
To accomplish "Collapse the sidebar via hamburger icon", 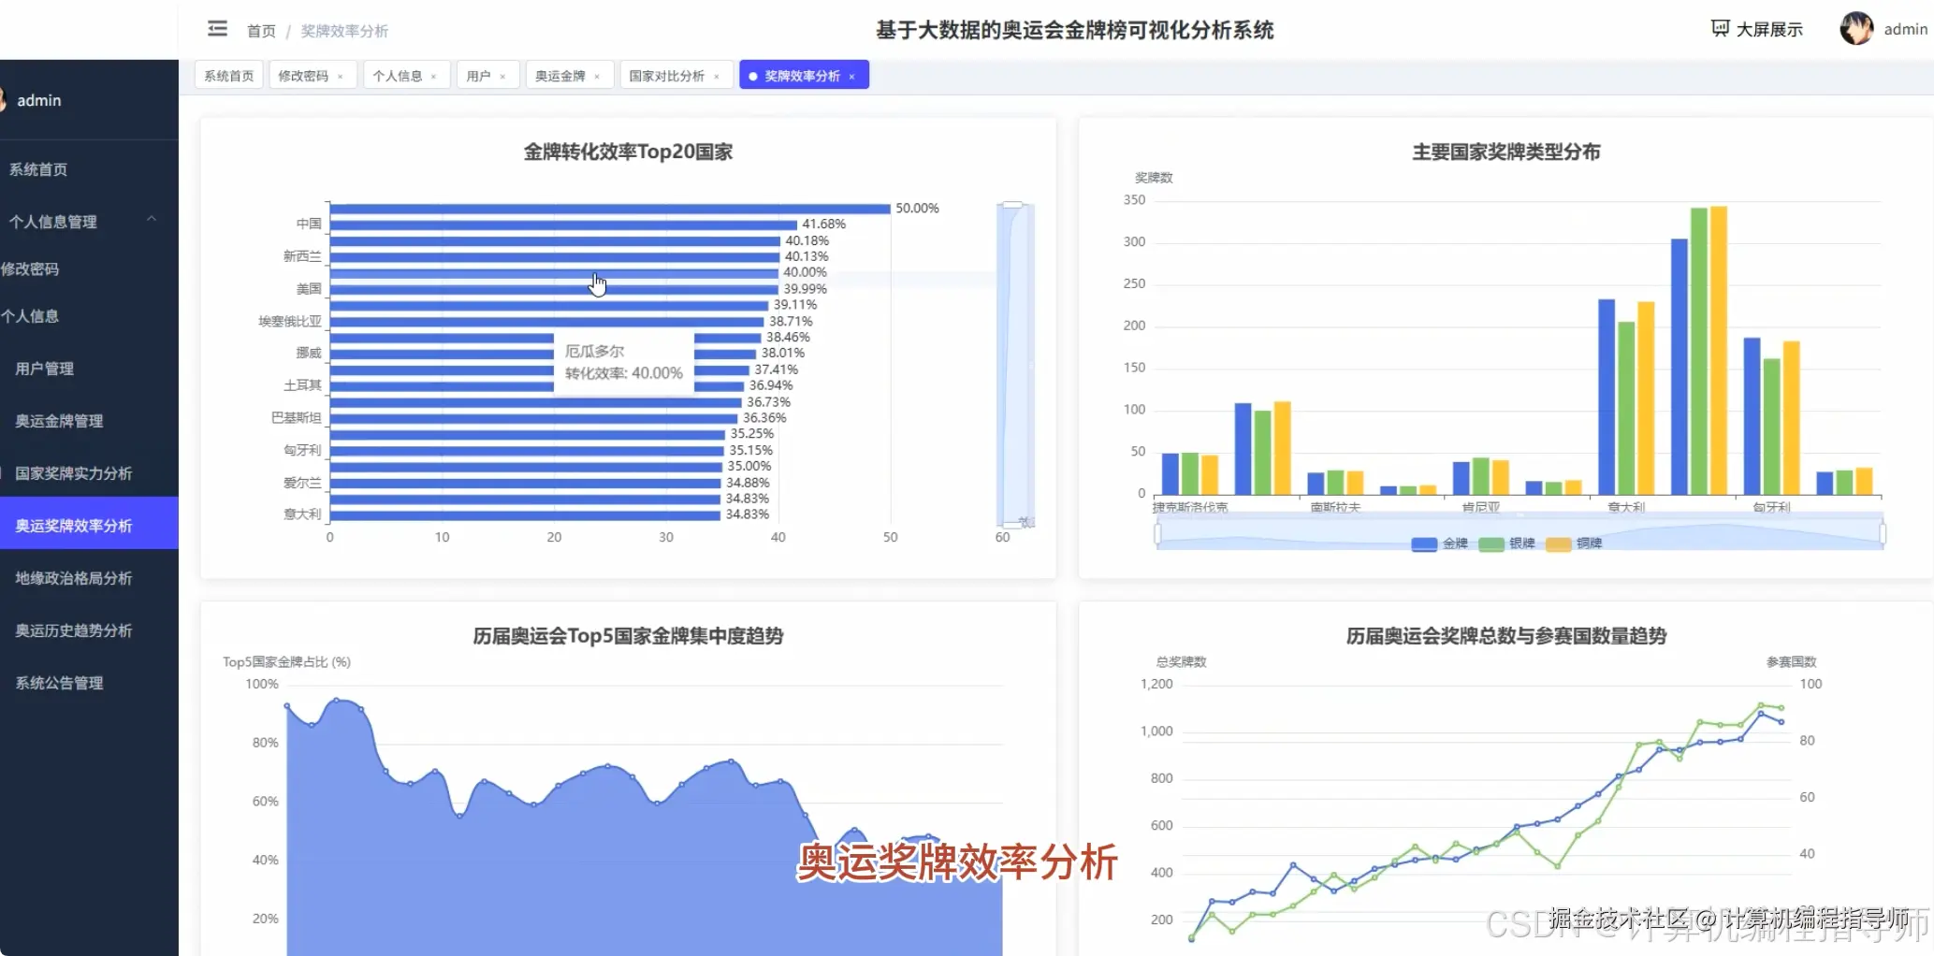I will (217, 29).
